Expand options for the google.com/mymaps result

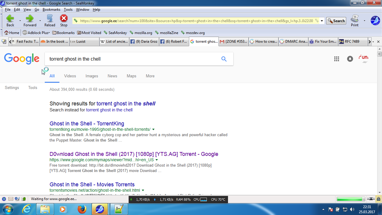pos(157,160)
